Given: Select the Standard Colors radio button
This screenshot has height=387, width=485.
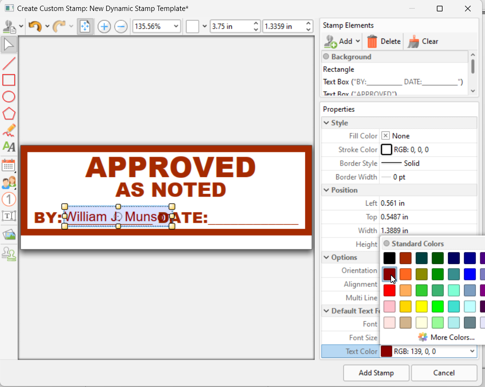Looking at the screenshot, I should [386, 243].
